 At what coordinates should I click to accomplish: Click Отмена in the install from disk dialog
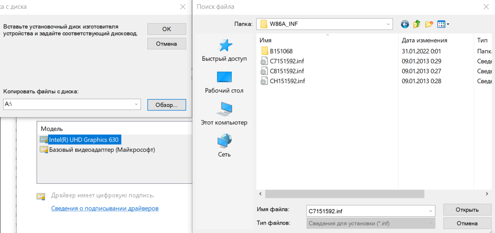[167, 44]
